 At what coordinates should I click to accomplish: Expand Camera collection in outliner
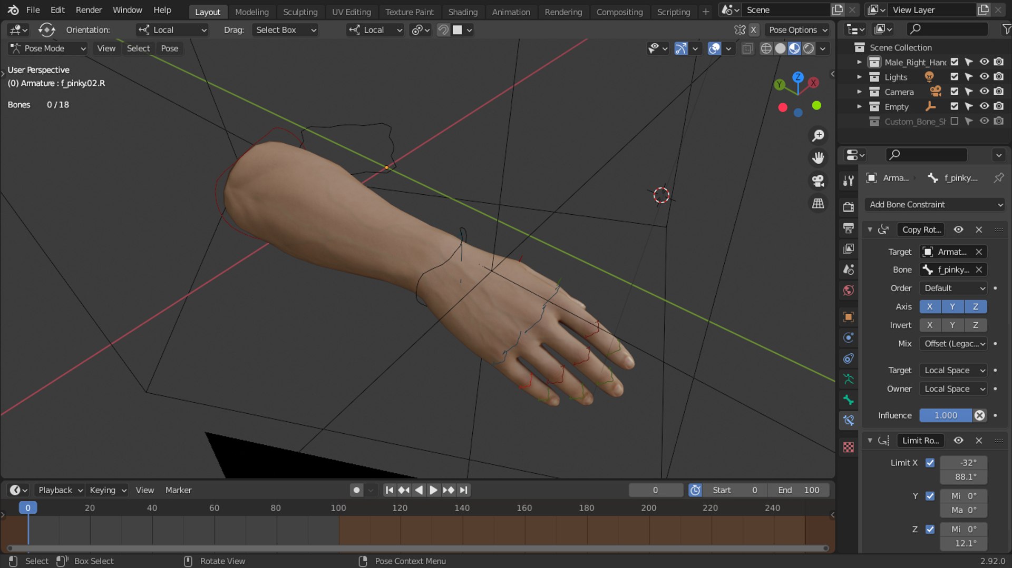pyautogui.click(x=859, y=92)
